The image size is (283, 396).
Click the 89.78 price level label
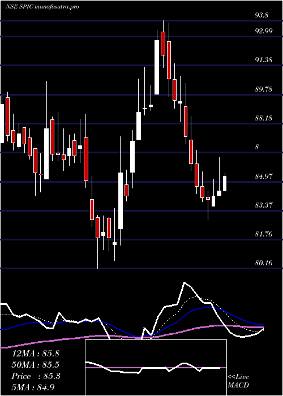point(264,89)
